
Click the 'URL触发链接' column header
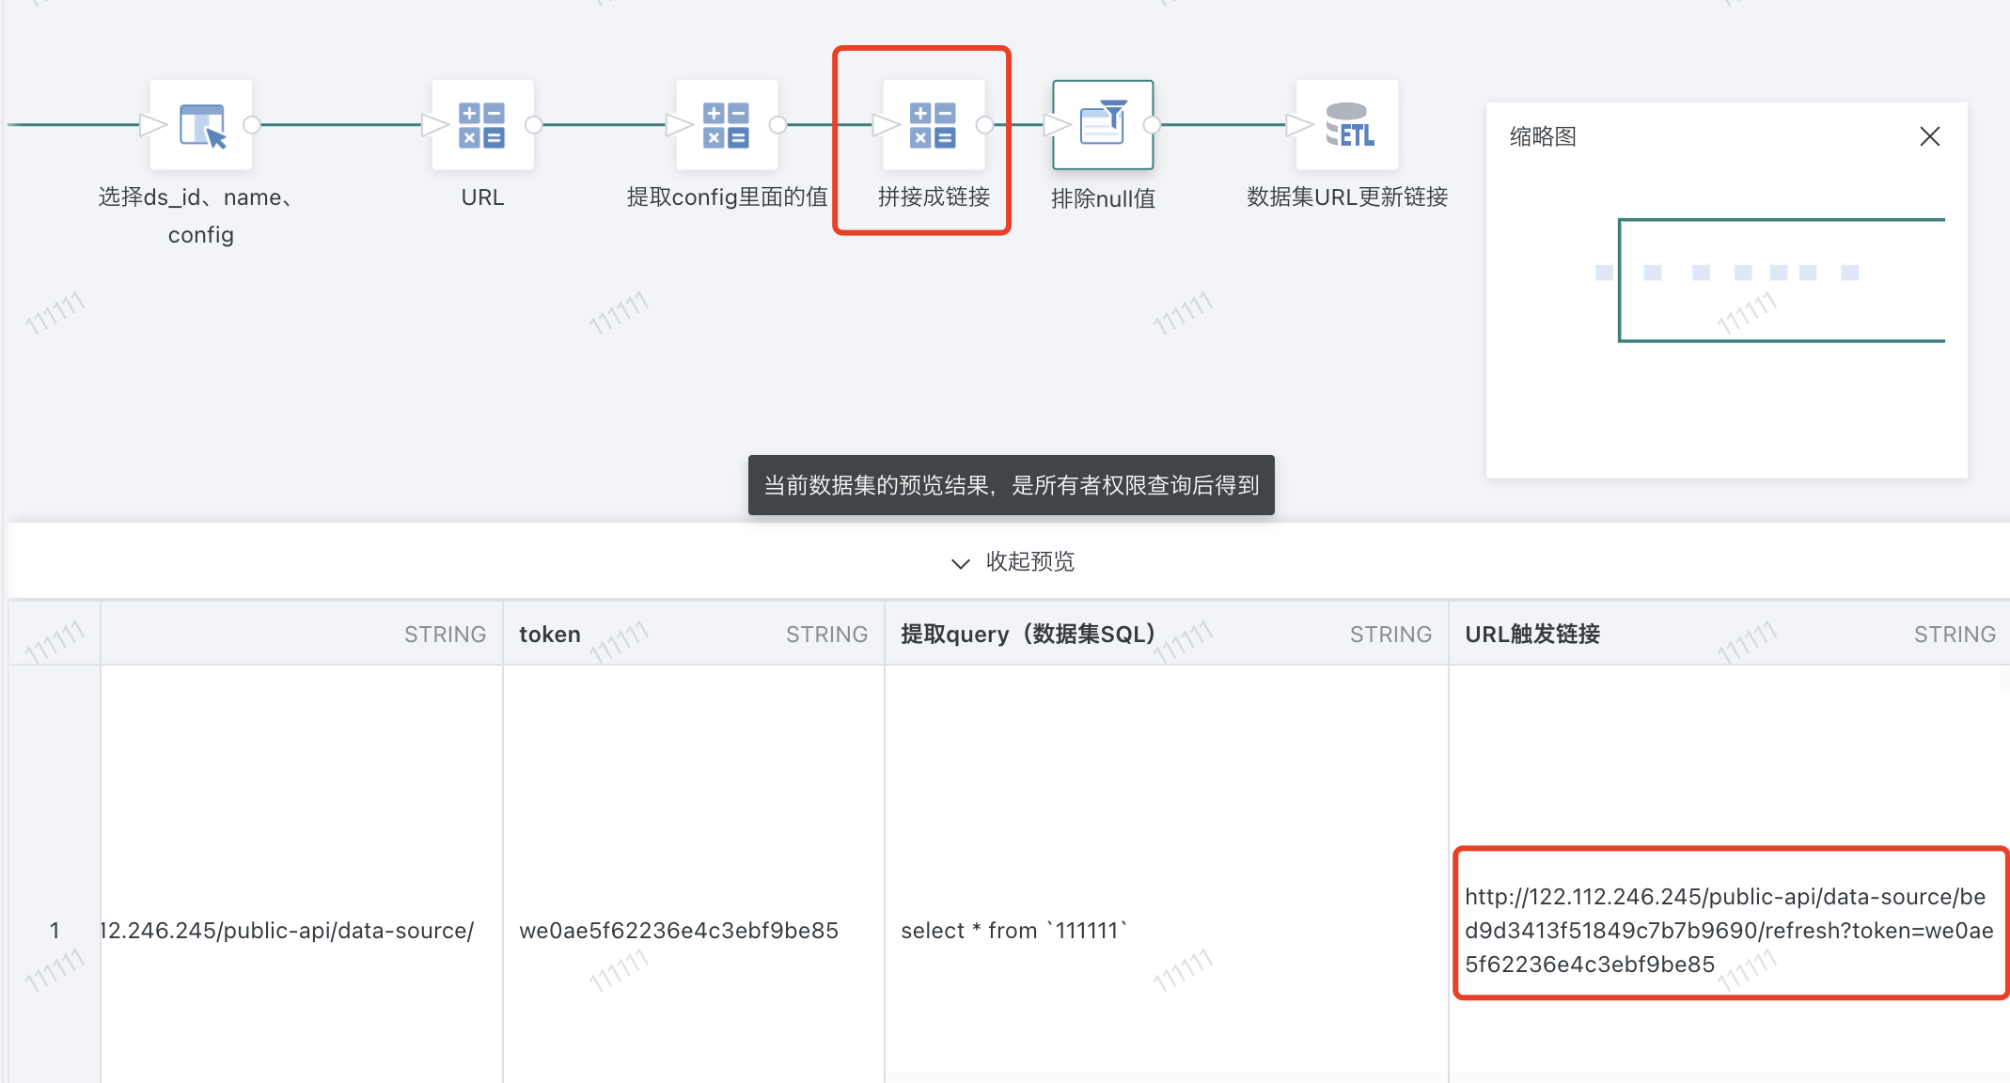click(1532, 635)
